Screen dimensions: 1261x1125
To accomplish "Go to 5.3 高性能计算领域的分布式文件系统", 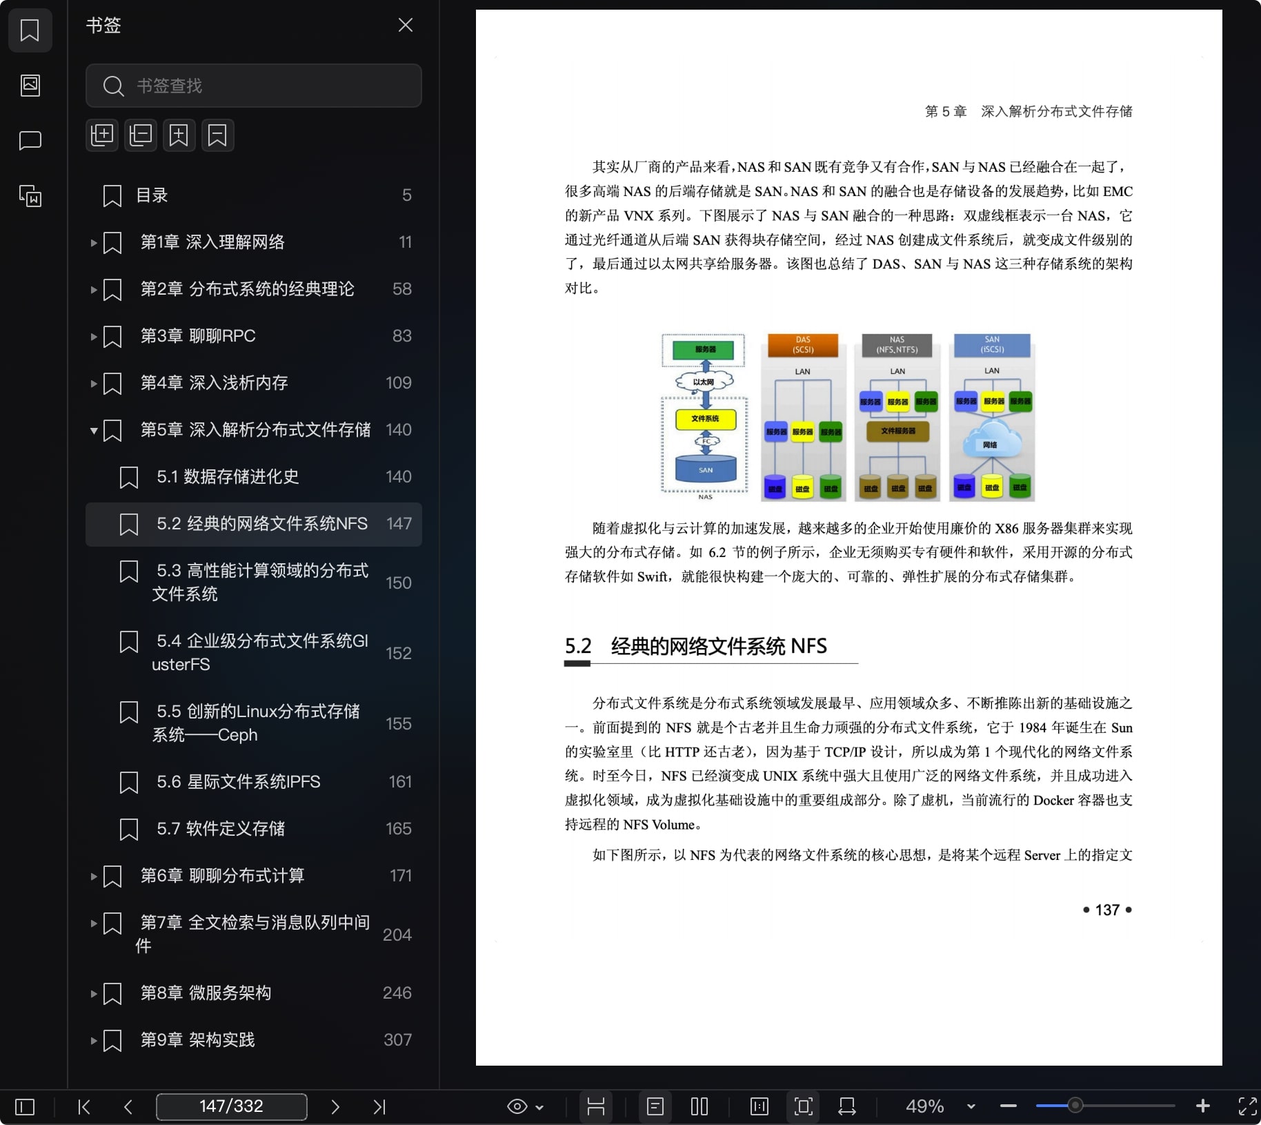I will click(x=254, y=583).
